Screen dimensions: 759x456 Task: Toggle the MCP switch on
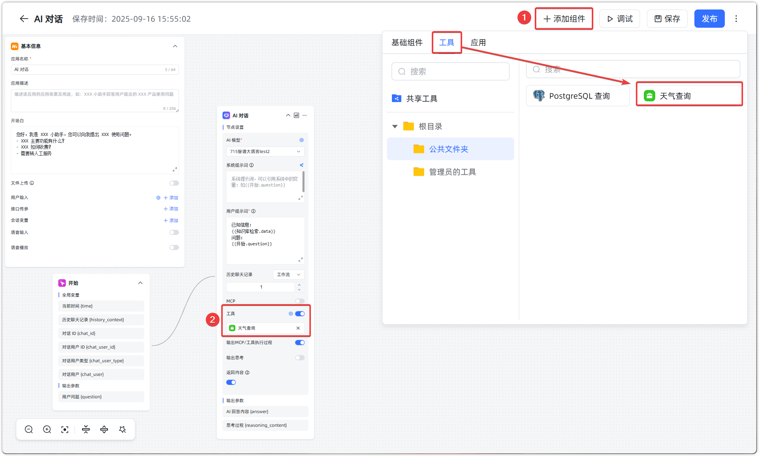tap(300, 301)
